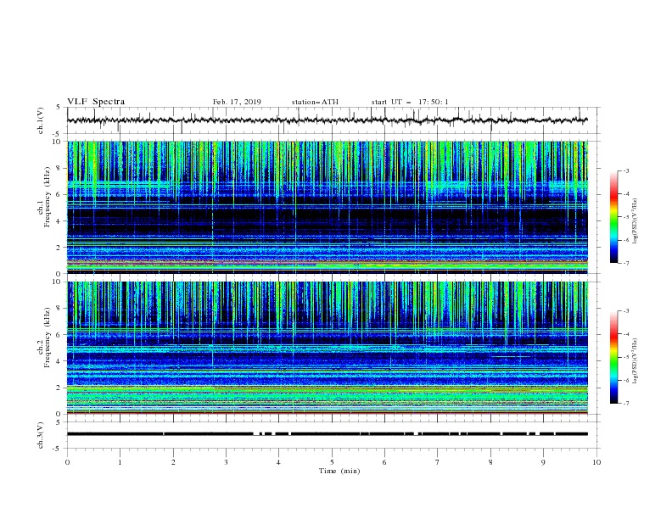Image resolution: width=672 pixels, height=519 pixels.
Task: Click the time axis tick label '3'
Action: (x=226, y=462)
